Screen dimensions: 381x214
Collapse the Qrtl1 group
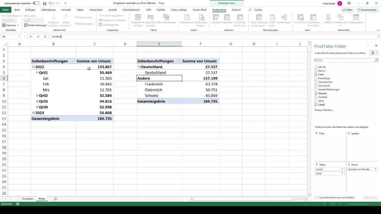click(x=37, y=73)
